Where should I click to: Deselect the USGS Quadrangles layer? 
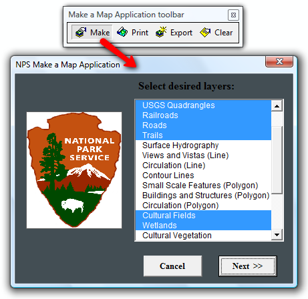(x=203, y=105)
